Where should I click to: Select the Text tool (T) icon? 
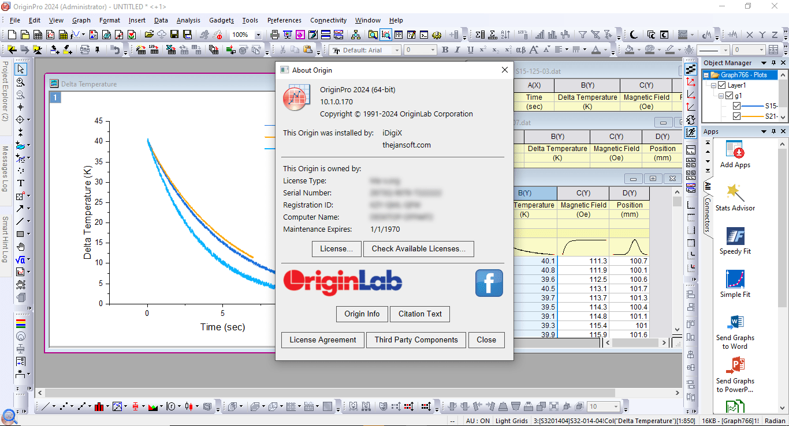click(x=21, y=183)
